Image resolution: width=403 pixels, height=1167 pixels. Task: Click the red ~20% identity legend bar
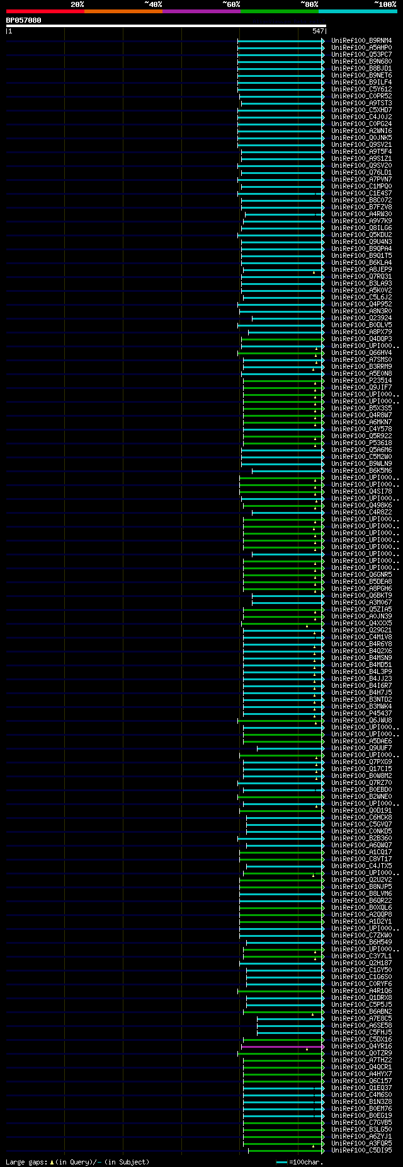pos(45,11)
